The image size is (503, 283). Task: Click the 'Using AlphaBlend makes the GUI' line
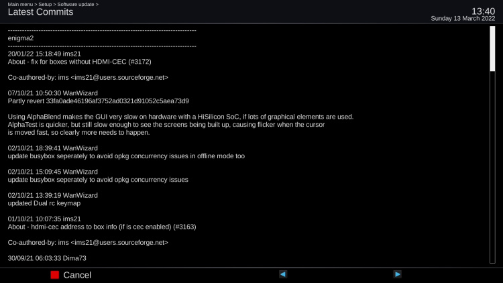tap(180, 117)
